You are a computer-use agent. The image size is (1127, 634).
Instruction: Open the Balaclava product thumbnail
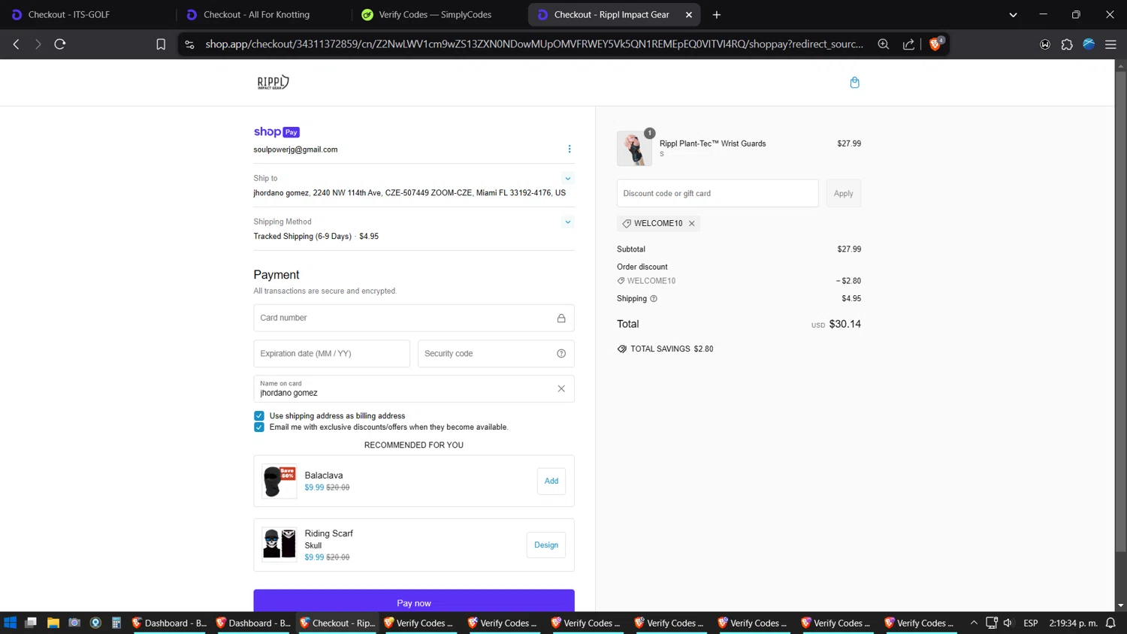(279, 482)
